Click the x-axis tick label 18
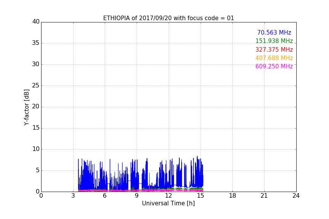The height and width of the screenshot is (219, 329). click(233, 196)
